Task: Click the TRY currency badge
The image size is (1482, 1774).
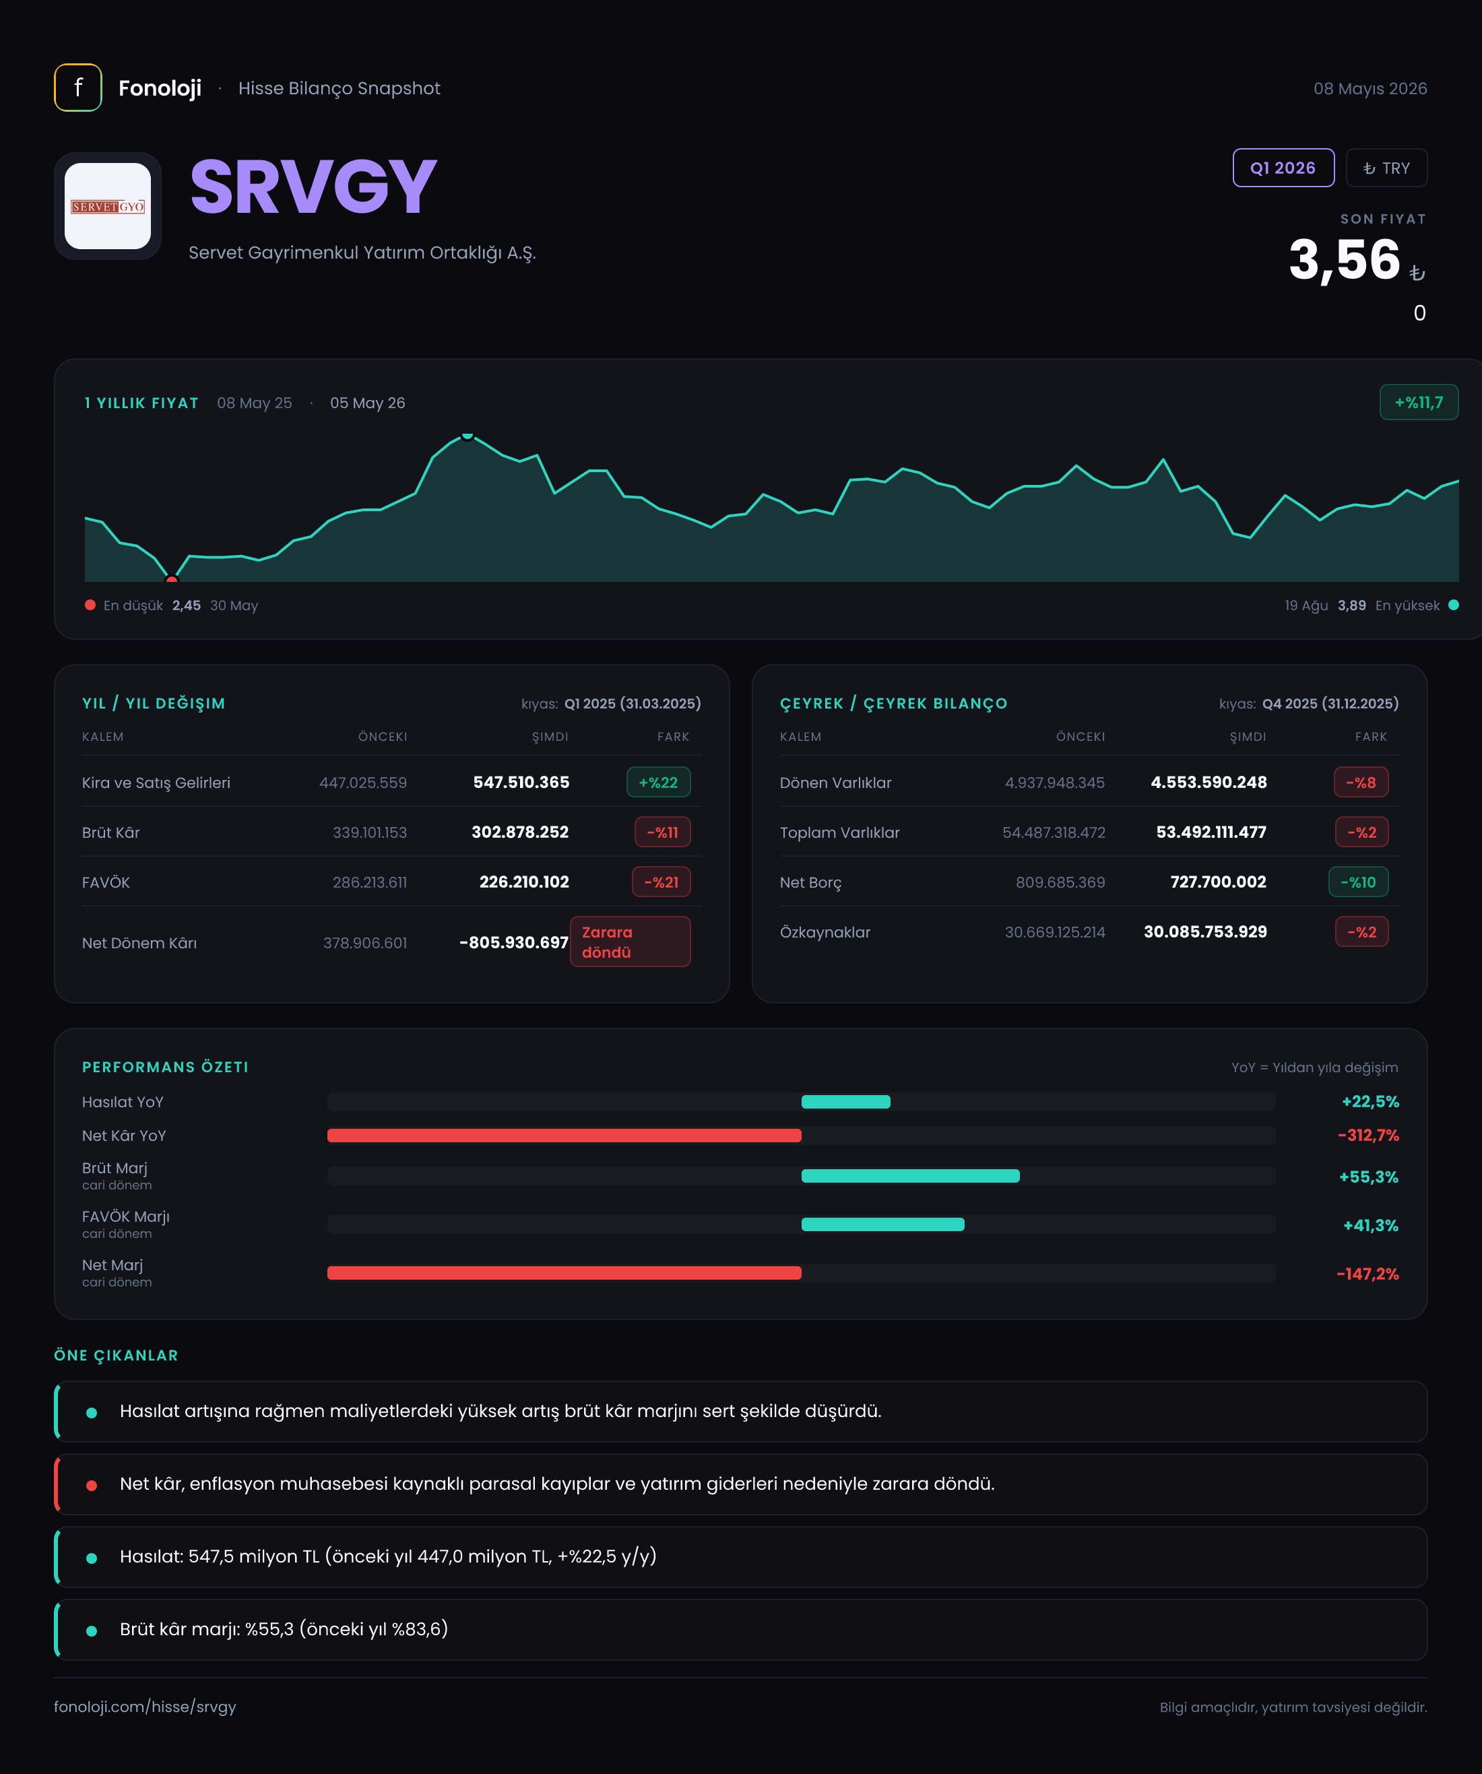Action: tap(1386, 168)
